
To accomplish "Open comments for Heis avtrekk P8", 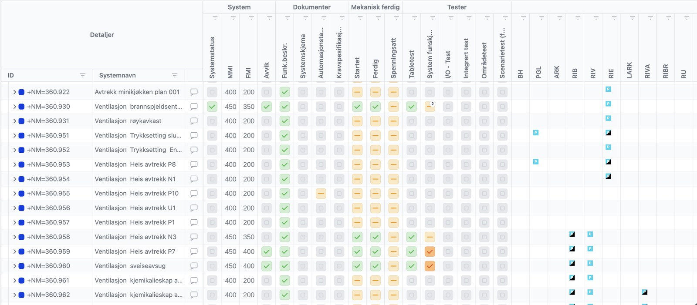I will tap(194, 164).
